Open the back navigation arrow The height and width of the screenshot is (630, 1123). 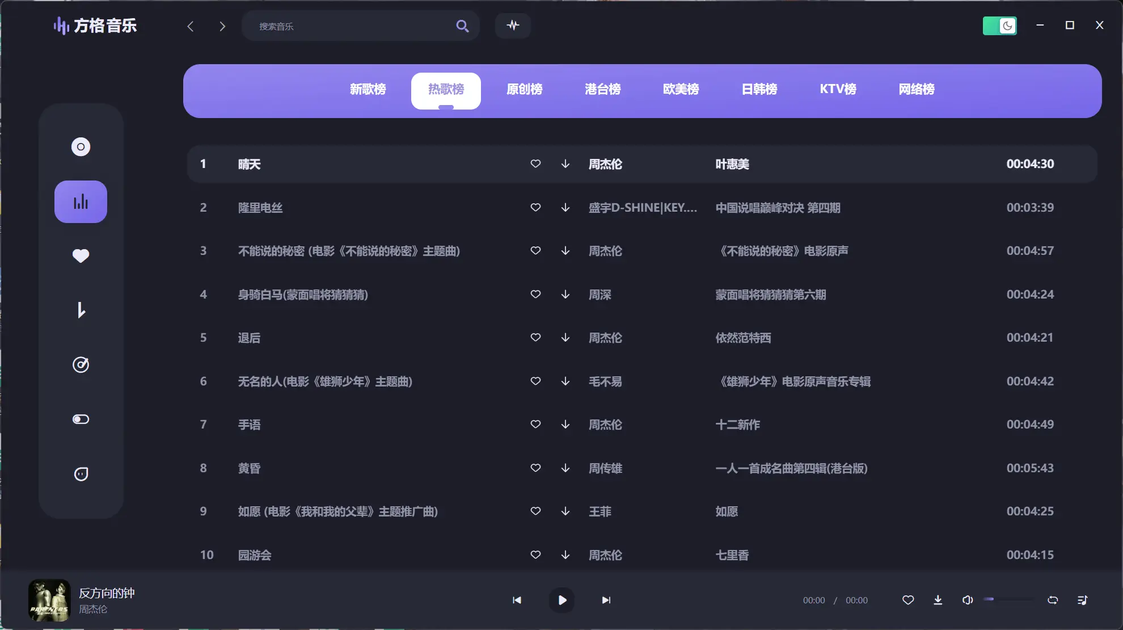pos(191,26)
